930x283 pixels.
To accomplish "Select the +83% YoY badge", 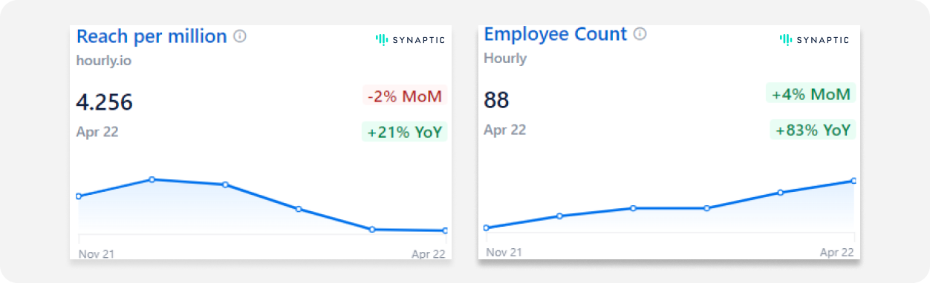I will tap(813, 130).
